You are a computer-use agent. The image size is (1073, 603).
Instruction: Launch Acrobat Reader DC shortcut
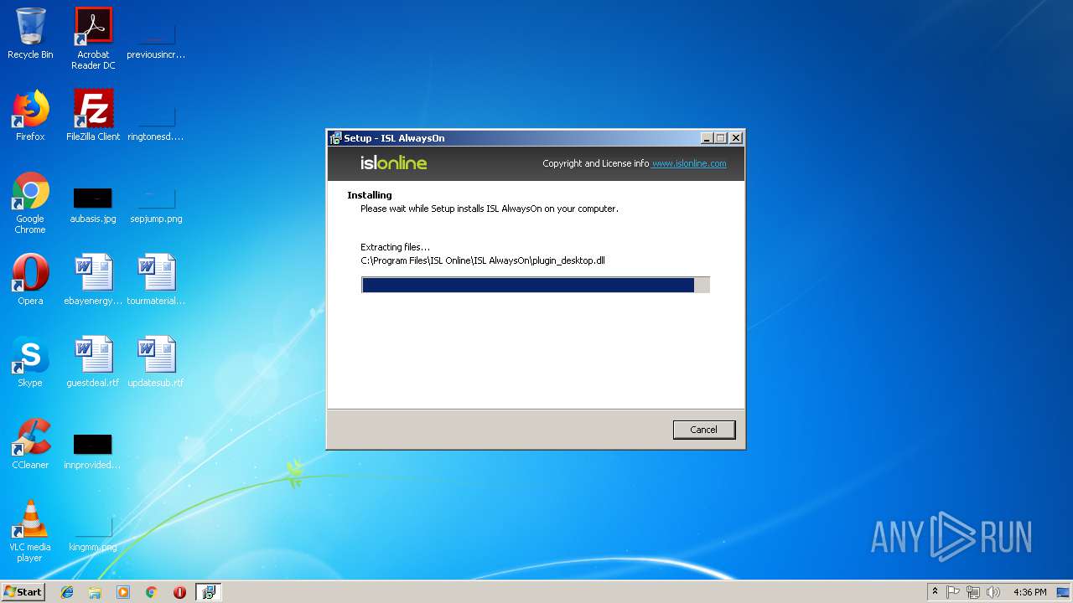pos(93,39)
